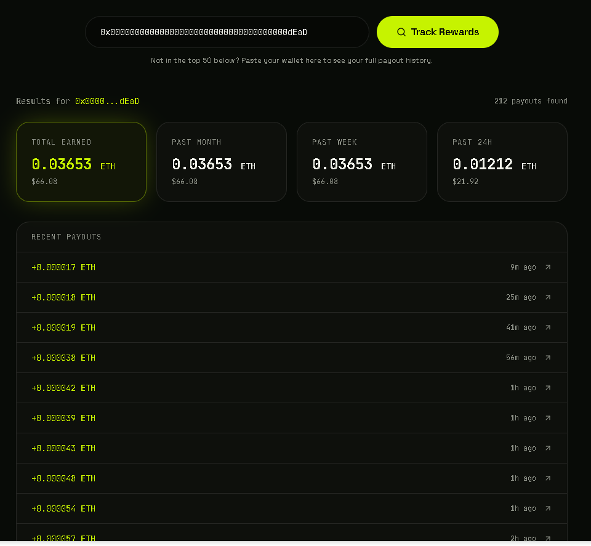Screen dimensions: 591x546
Task: Select the Past Month card
Action: point(222,162)
